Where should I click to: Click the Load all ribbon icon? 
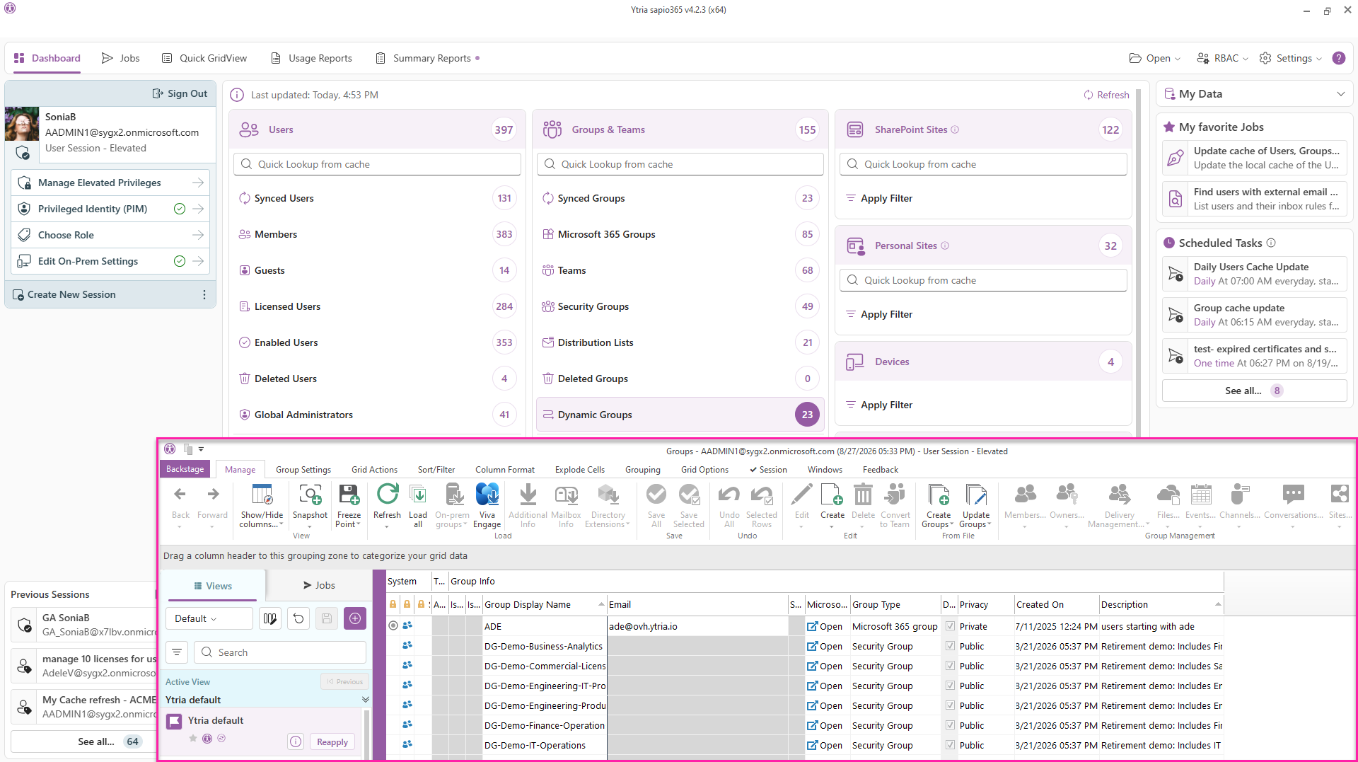418,494
